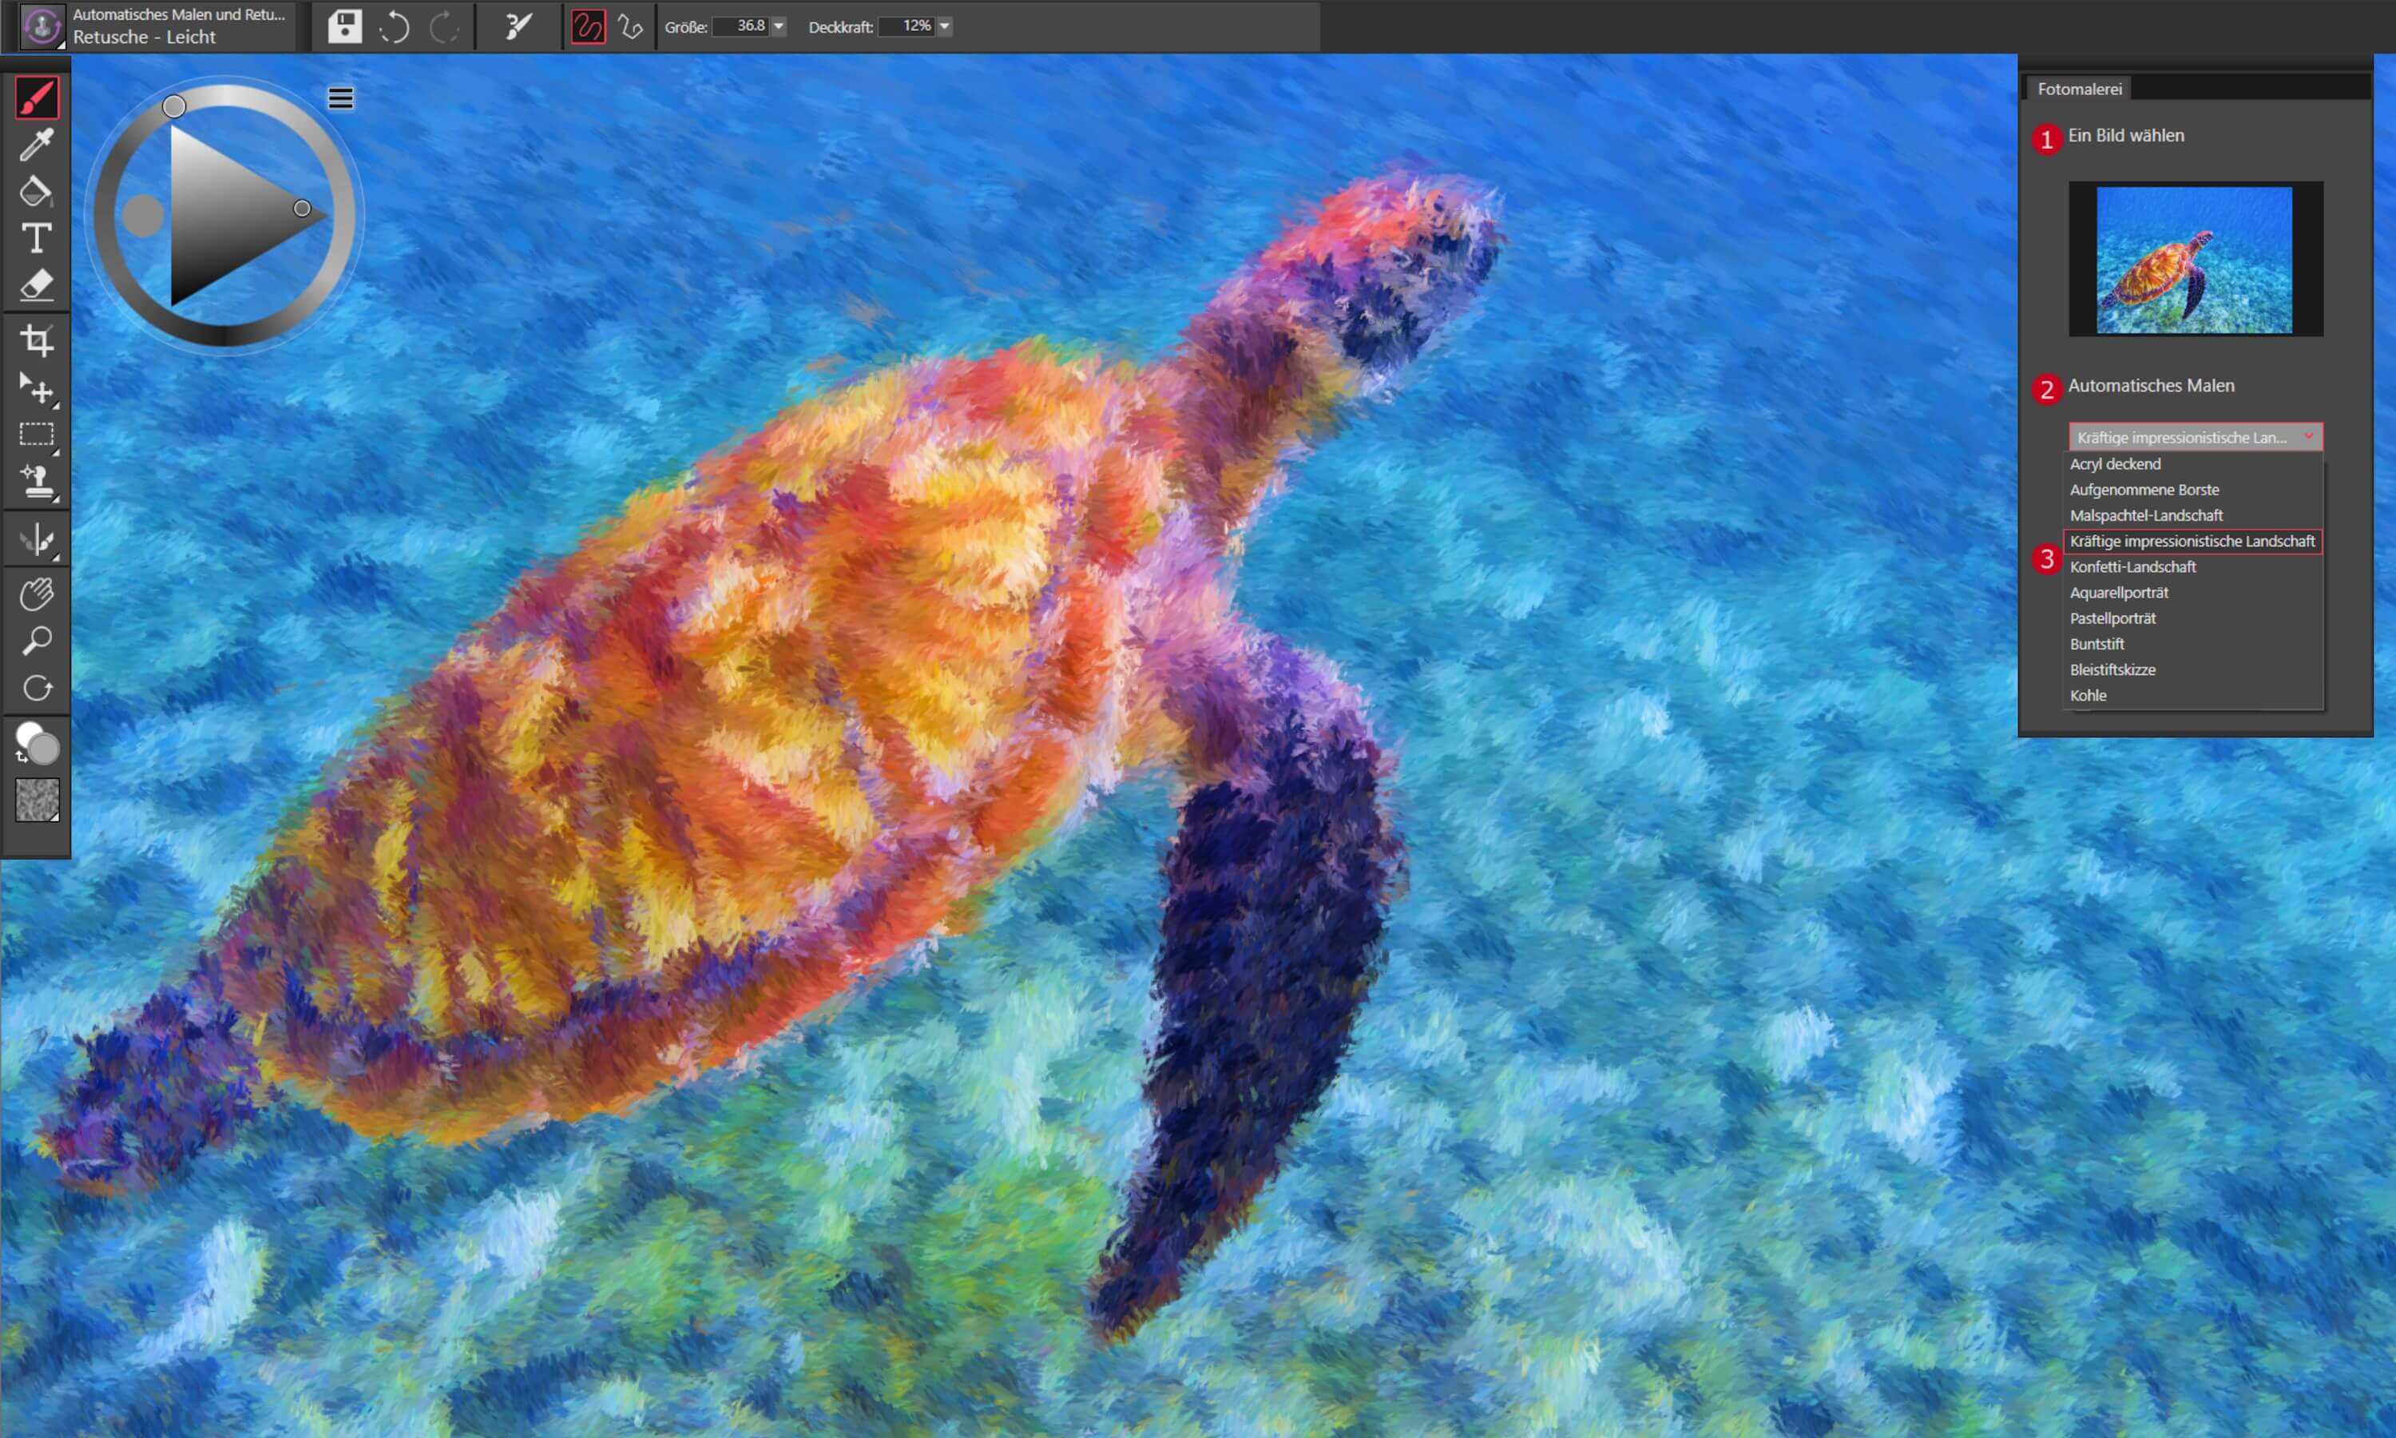This screenshot has height=1438, width=2396.
Task: Click the turtle source image thumbnail
Action: 2194,260
